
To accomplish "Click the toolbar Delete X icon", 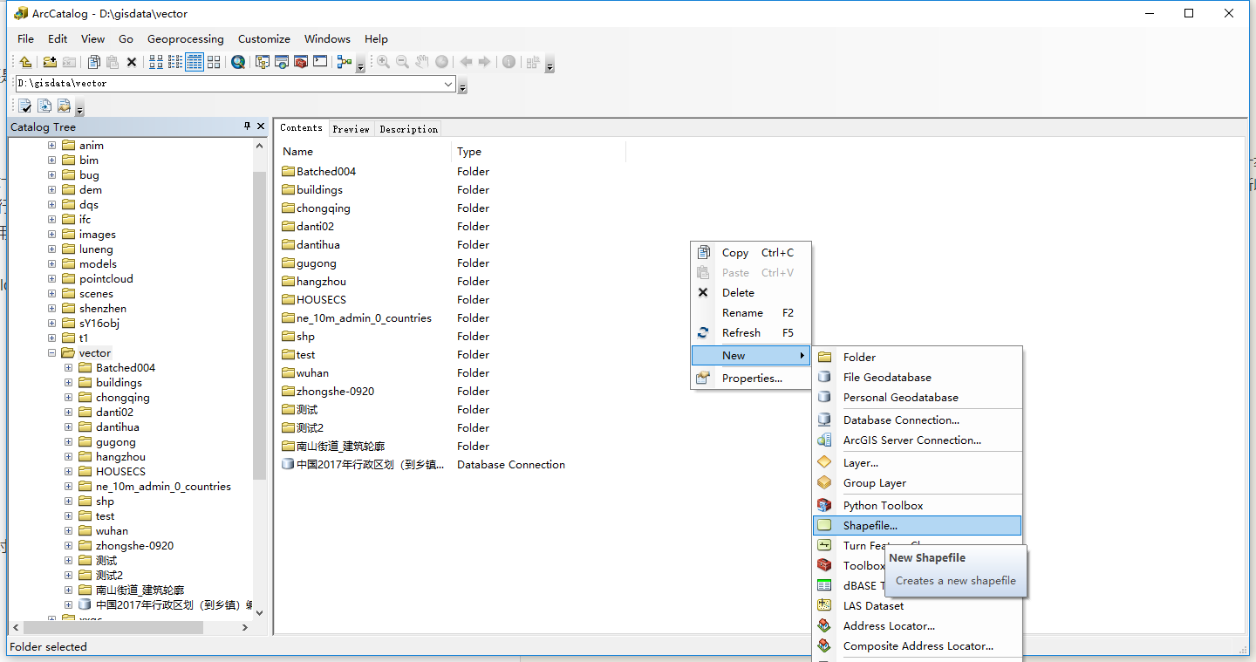I will click(x=132, y=62).
